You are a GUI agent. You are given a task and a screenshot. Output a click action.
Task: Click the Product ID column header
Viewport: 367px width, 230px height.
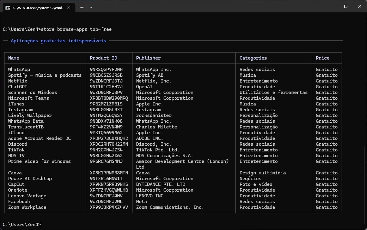click(103, 58)
